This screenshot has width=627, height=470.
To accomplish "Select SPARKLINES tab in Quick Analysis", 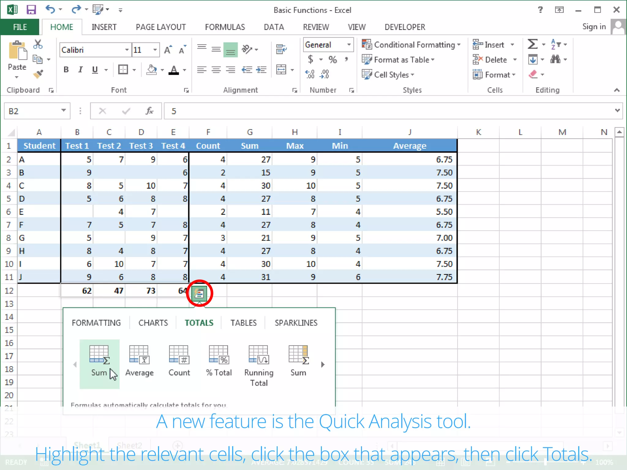I will [296, 323].
